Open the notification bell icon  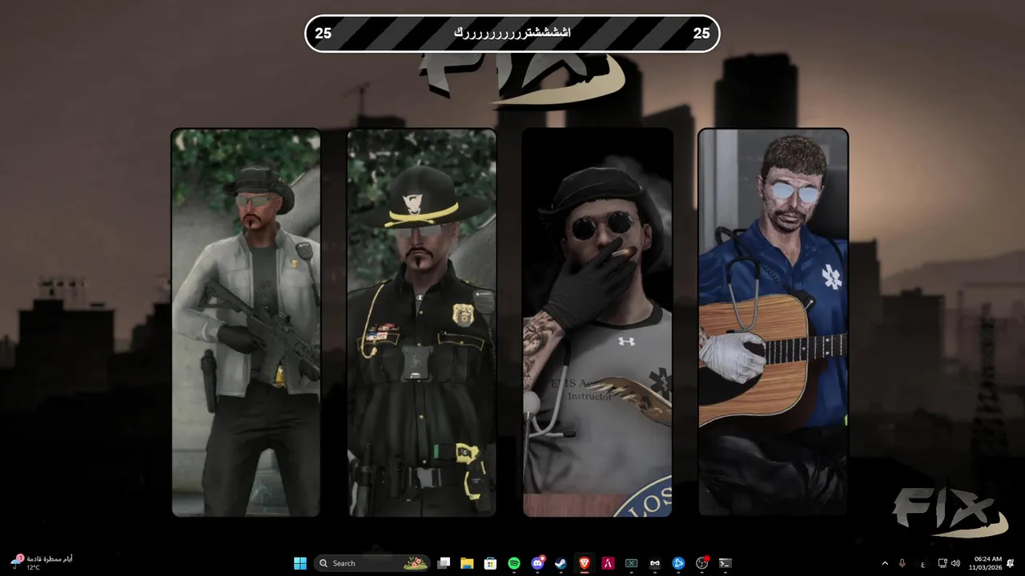click(1011, 563)
